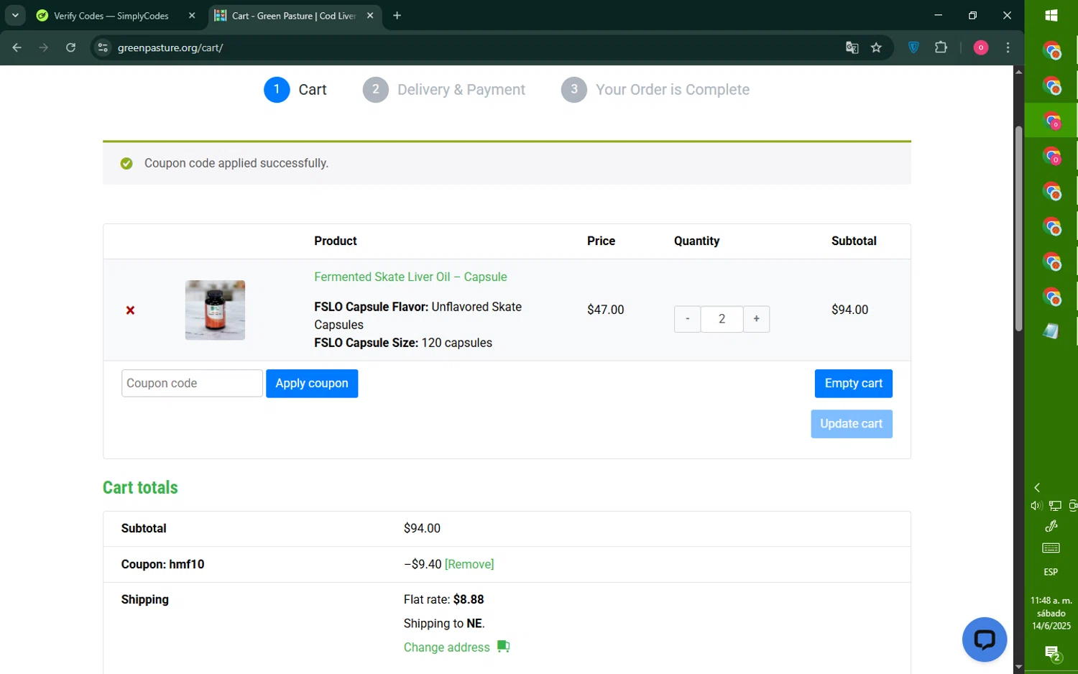This screenshot has height=674, width=1078.
Task: Reload the page with the refresh icon
Action: pos(70,47)
